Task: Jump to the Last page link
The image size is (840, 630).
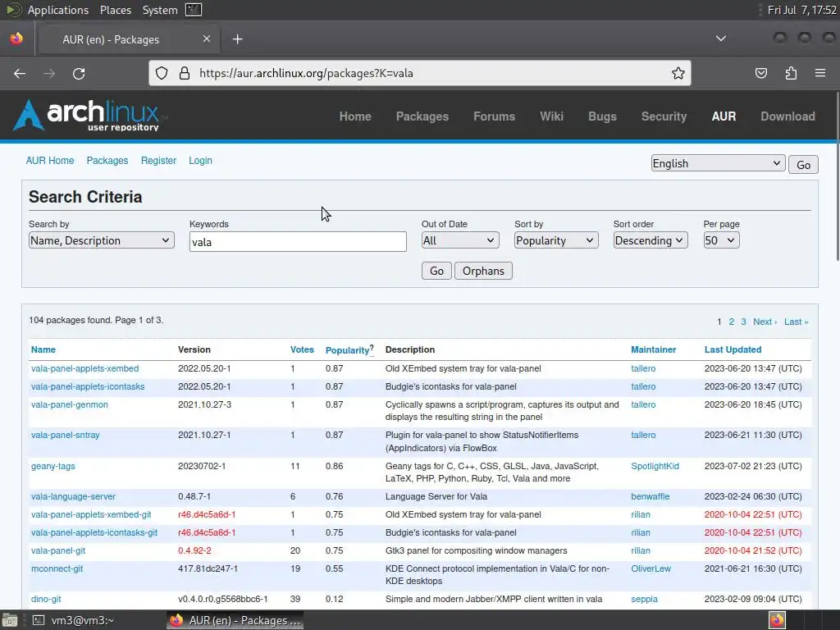Action: 796,322
